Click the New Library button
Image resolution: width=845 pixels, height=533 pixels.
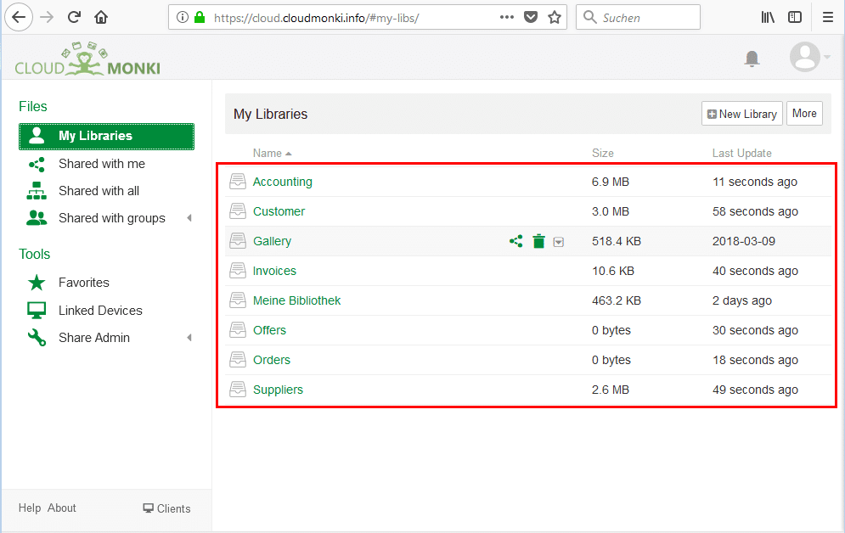point(741,114)
